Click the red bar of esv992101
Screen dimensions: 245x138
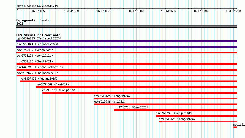pyautogui.click(x=140, y=93)
